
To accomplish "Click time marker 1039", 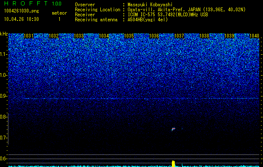I will pyautogui.click(x=229, y=36).
